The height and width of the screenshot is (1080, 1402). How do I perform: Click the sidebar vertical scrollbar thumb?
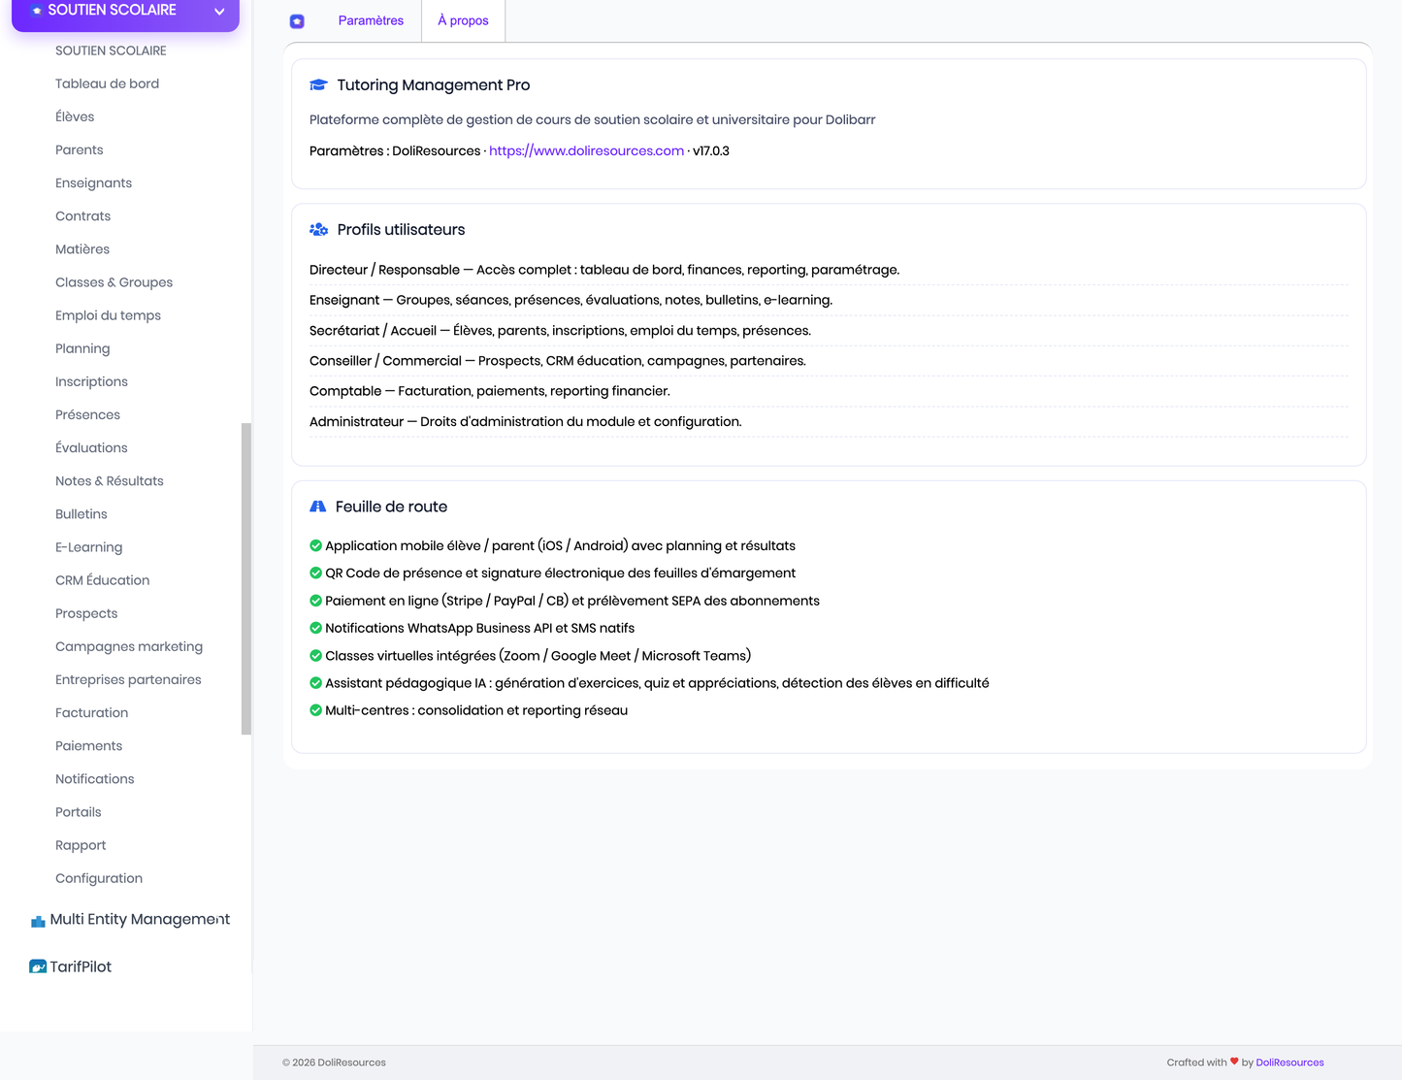tap(246, 578)
